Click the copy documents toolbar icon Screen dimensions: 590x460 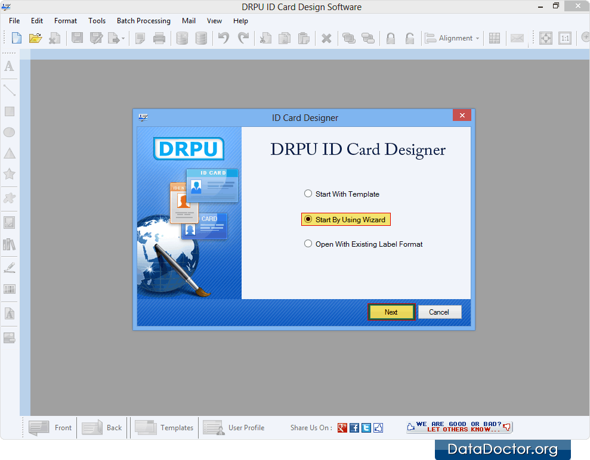tap(285, 38)
